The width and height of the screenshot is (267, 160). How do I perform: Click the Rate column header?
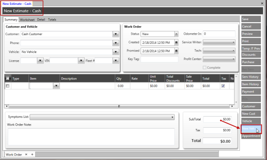coord(139,78)
